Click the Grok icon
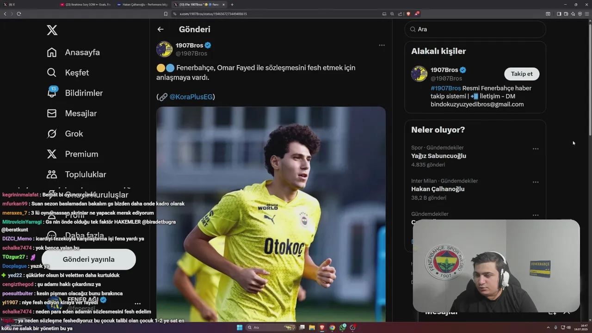Screen dimensions: 592x333 click(x=52, y=134)
